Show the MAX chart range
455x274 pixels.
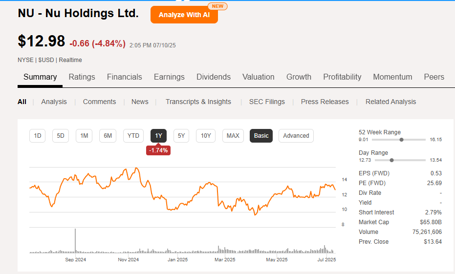coord(233,136)
